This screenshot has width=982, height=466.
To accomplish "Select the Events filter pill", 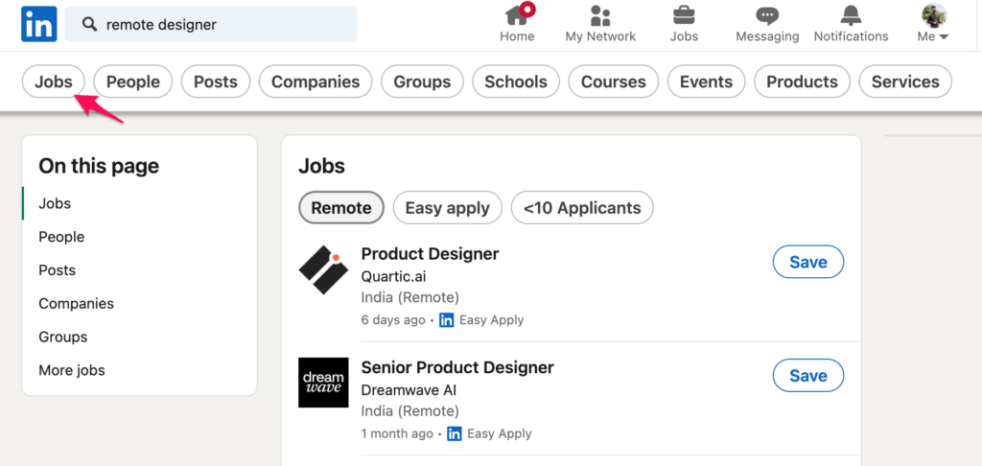I will [707, 82].
